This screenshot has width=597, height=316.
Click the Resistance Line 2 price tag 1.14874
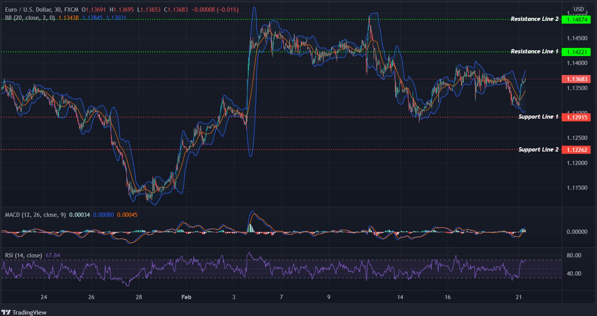tap(576, 20)
